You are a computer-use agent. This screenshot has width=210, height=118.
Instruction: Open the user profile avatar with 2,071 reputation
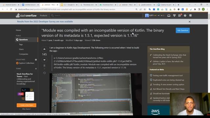click(x=147, y=15)
